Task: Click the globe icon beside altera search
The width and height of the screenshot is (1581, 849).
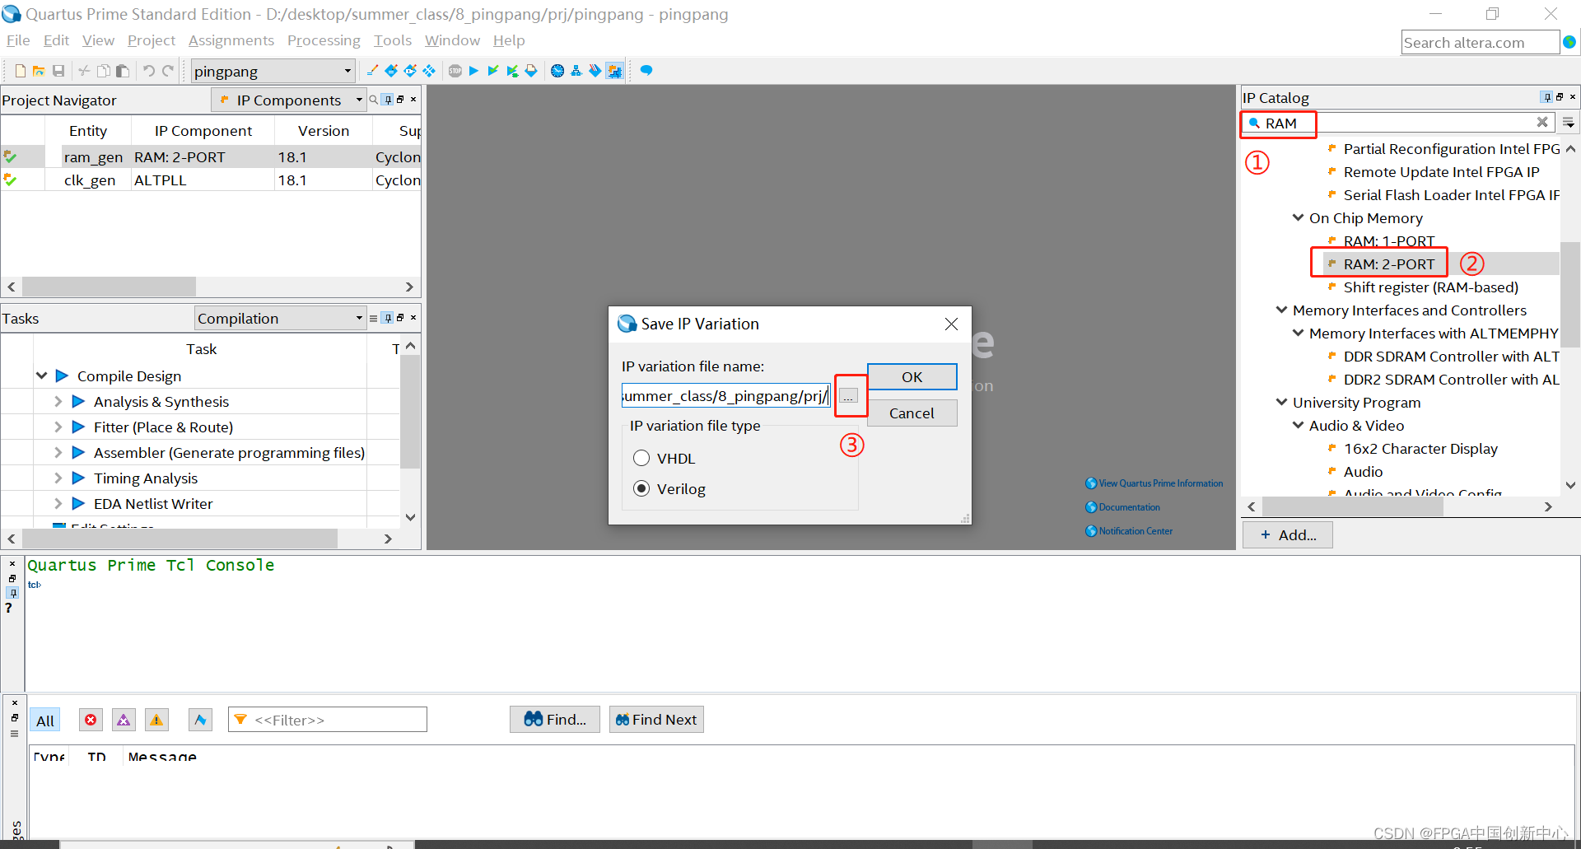Action: [x=1569, y=42]
